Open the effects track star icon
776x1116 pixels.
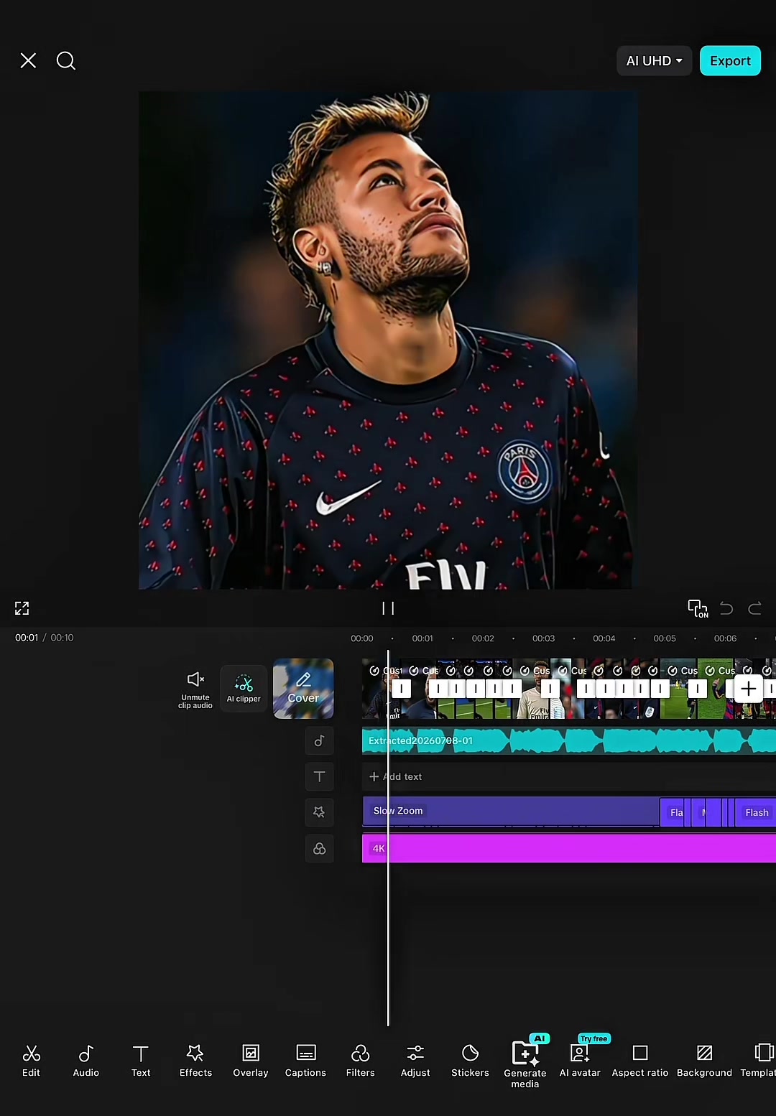[319, 812]
